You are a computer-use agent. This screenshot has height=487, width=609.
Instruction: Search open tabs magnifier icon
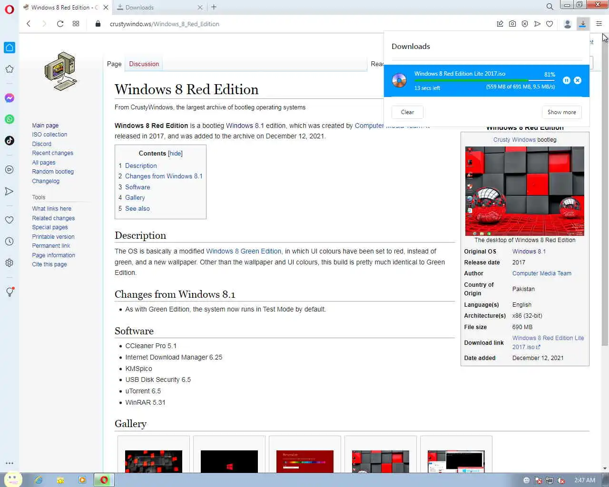550,7
